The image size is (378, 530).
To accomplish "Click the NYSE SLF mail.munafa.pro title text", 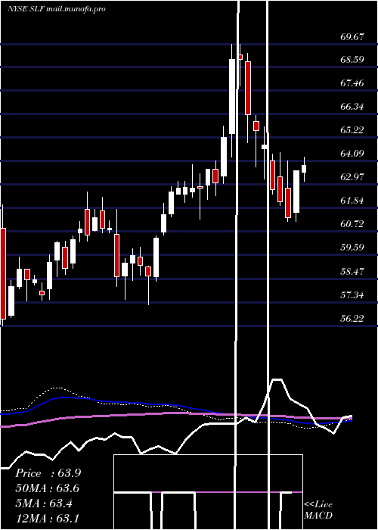I will pos(57,9).
